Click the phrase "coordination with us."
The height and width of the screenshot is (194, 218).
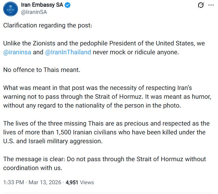(33, 168)
